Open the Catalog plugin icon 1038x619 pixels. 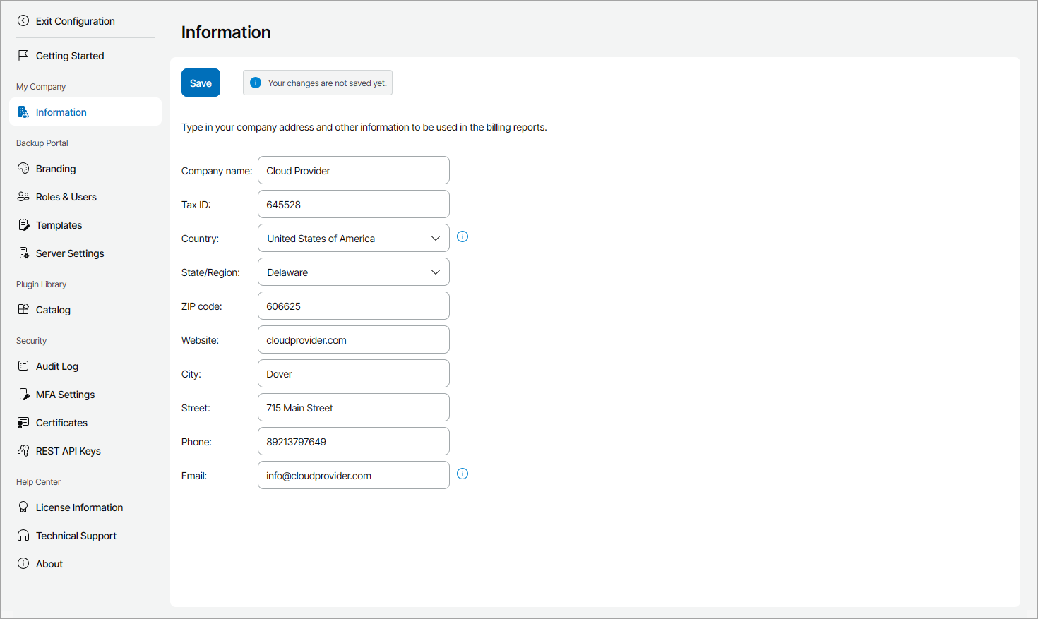click(x=23, y=309)
